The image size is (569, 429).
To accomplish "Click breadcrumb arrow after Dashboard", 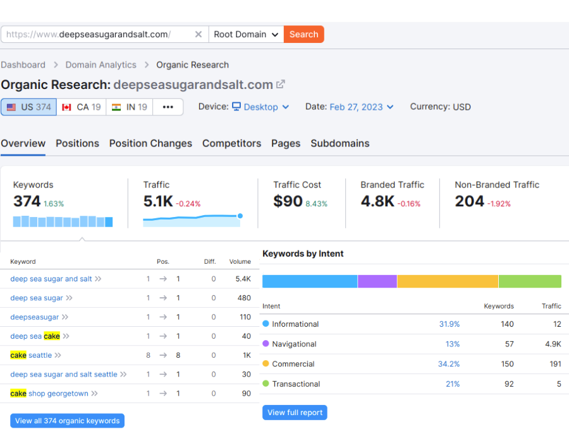I will coord(56,65).
